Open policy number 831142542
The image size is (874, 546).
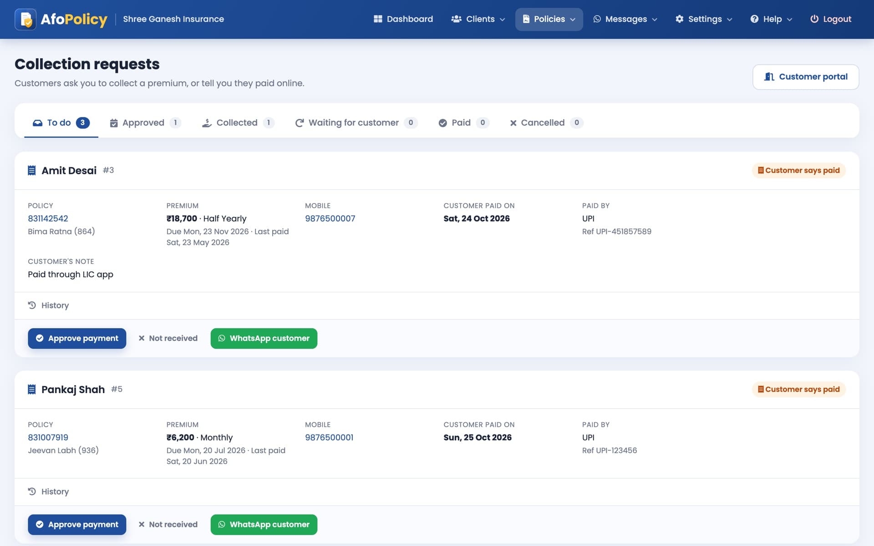[48, 218]
